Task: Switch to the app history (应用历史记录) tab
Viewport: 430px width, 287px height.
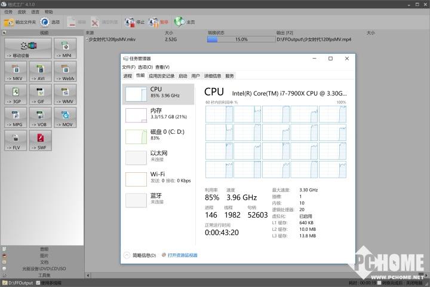Action: pos(161,76)
